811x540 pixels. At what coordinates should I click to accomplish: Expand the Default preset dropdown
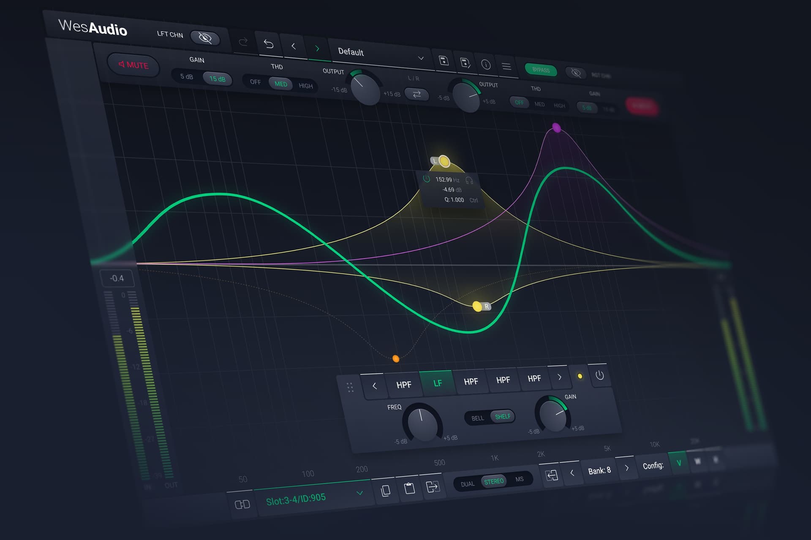tap(421, 58)
